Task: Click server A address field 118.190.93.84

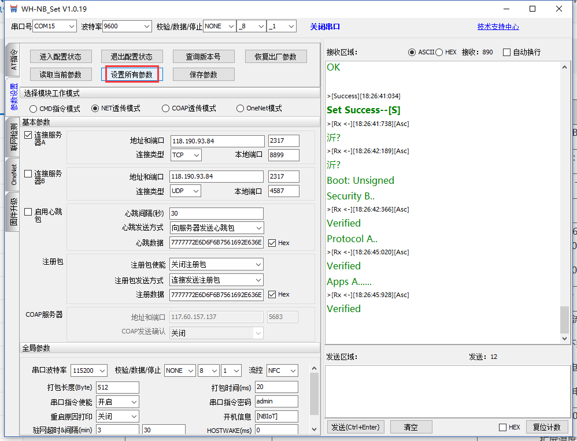Action: tap(217, 141)
